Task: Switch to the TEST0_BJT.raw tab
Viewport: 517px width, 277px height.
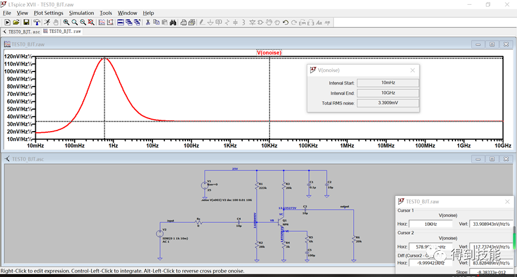Action: 62,31
